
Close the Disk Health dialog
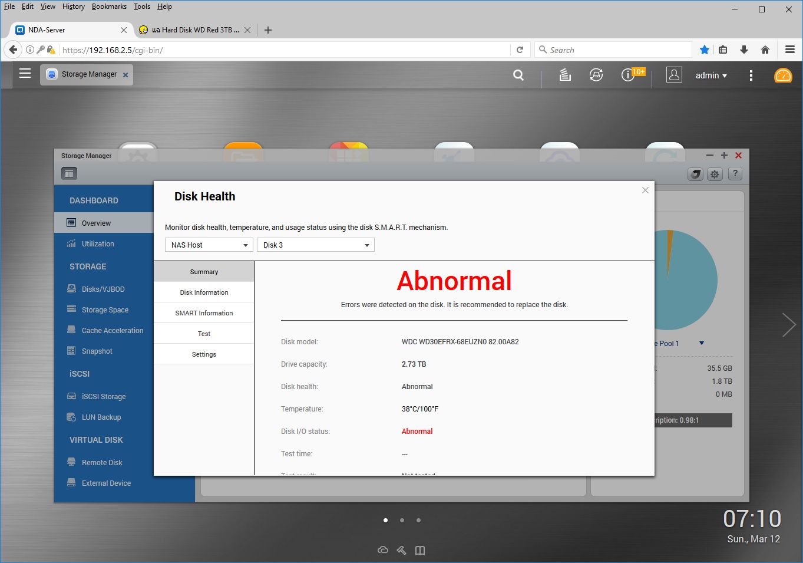[645, 190]
